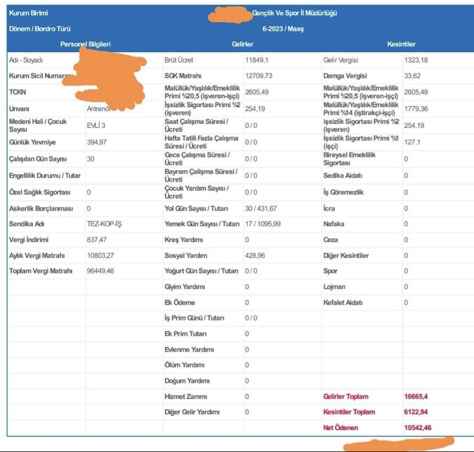Click the employee-share premium amount 1779,36
Screen dimensions: 474x452
tap(416, 109)
